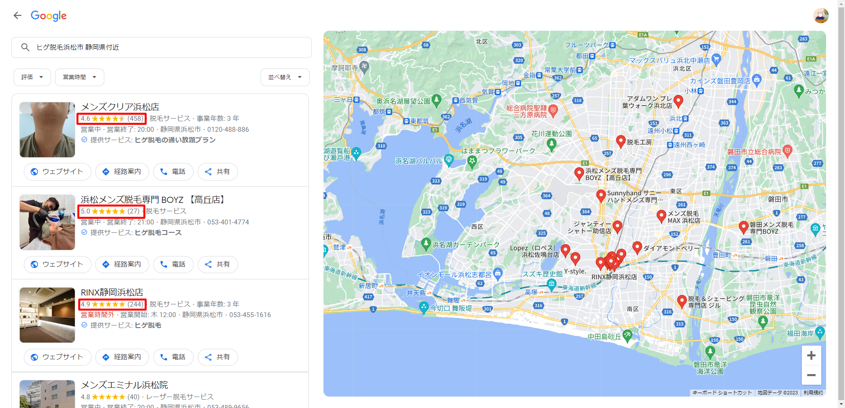Screen dimensions: 845x408
Task: Click map pin for 脱毛工房
Action: point(621,141)
